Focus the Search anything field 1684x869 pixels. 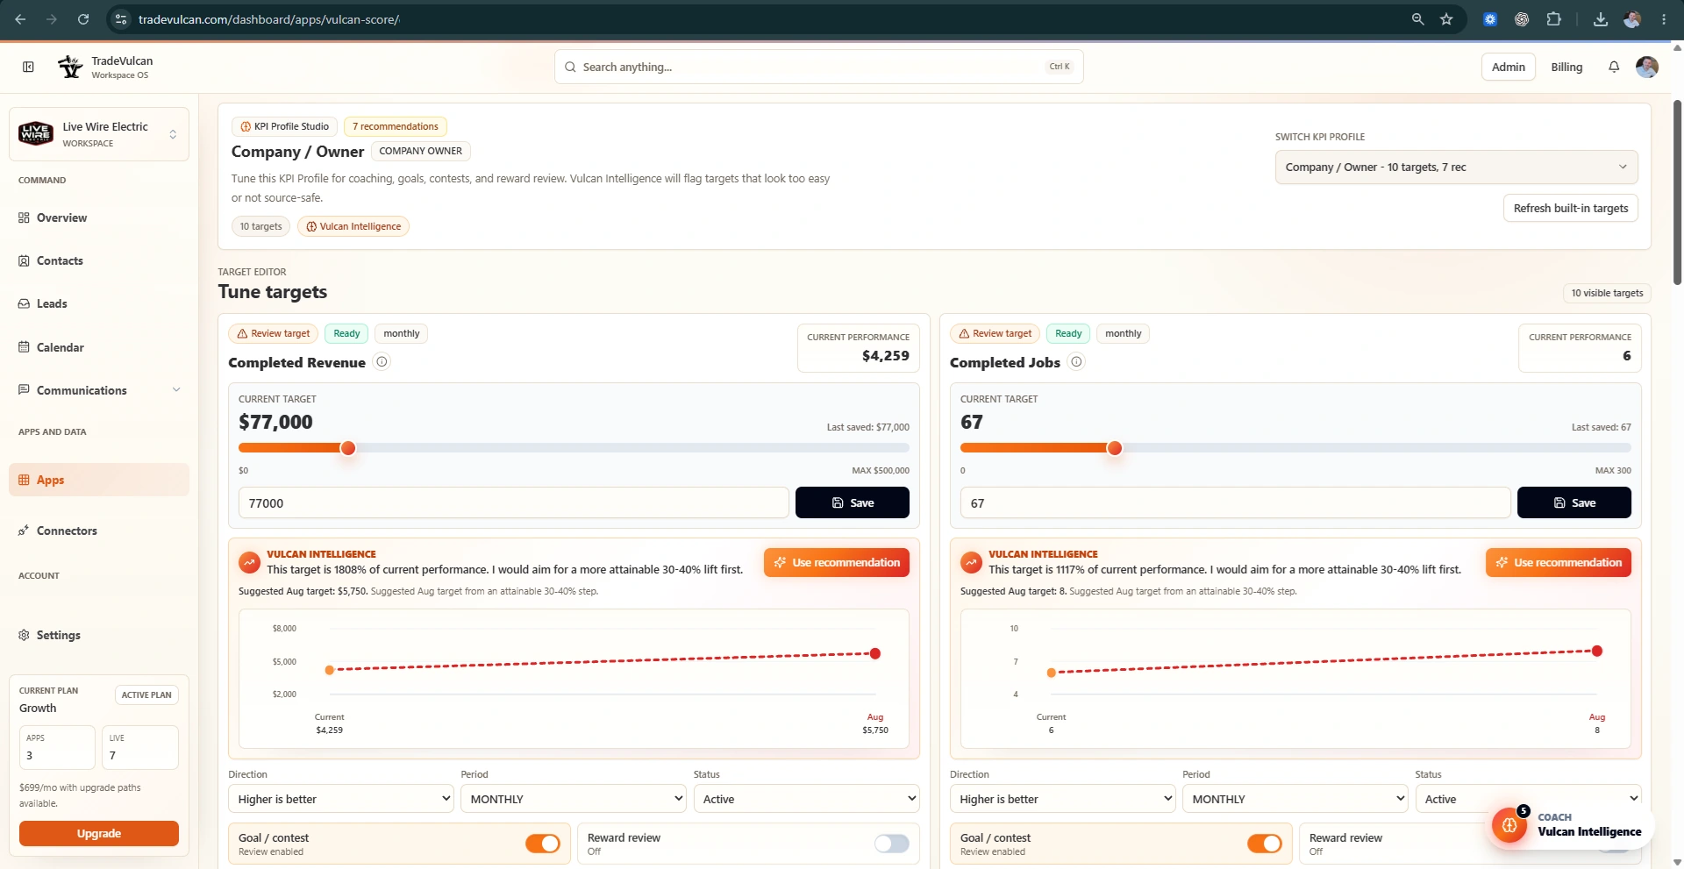coord(819,67)
